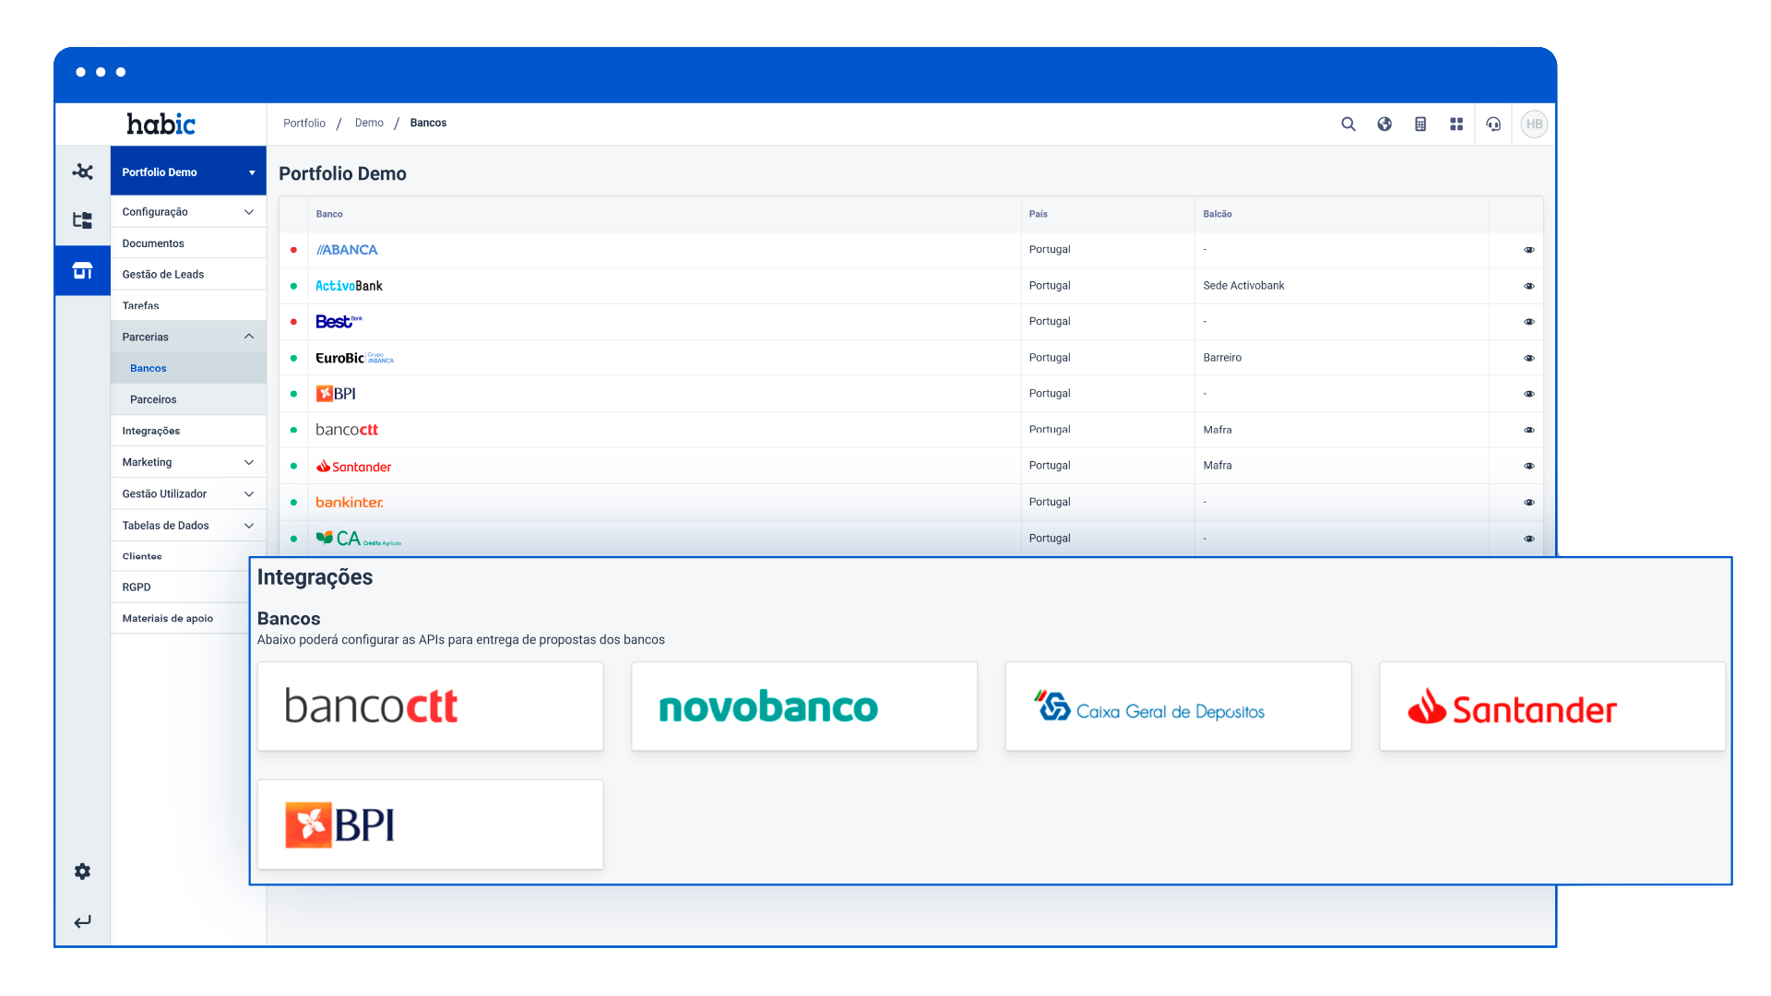Open the search icon in top bar

pyautogui.click(x=1348, y=125)
